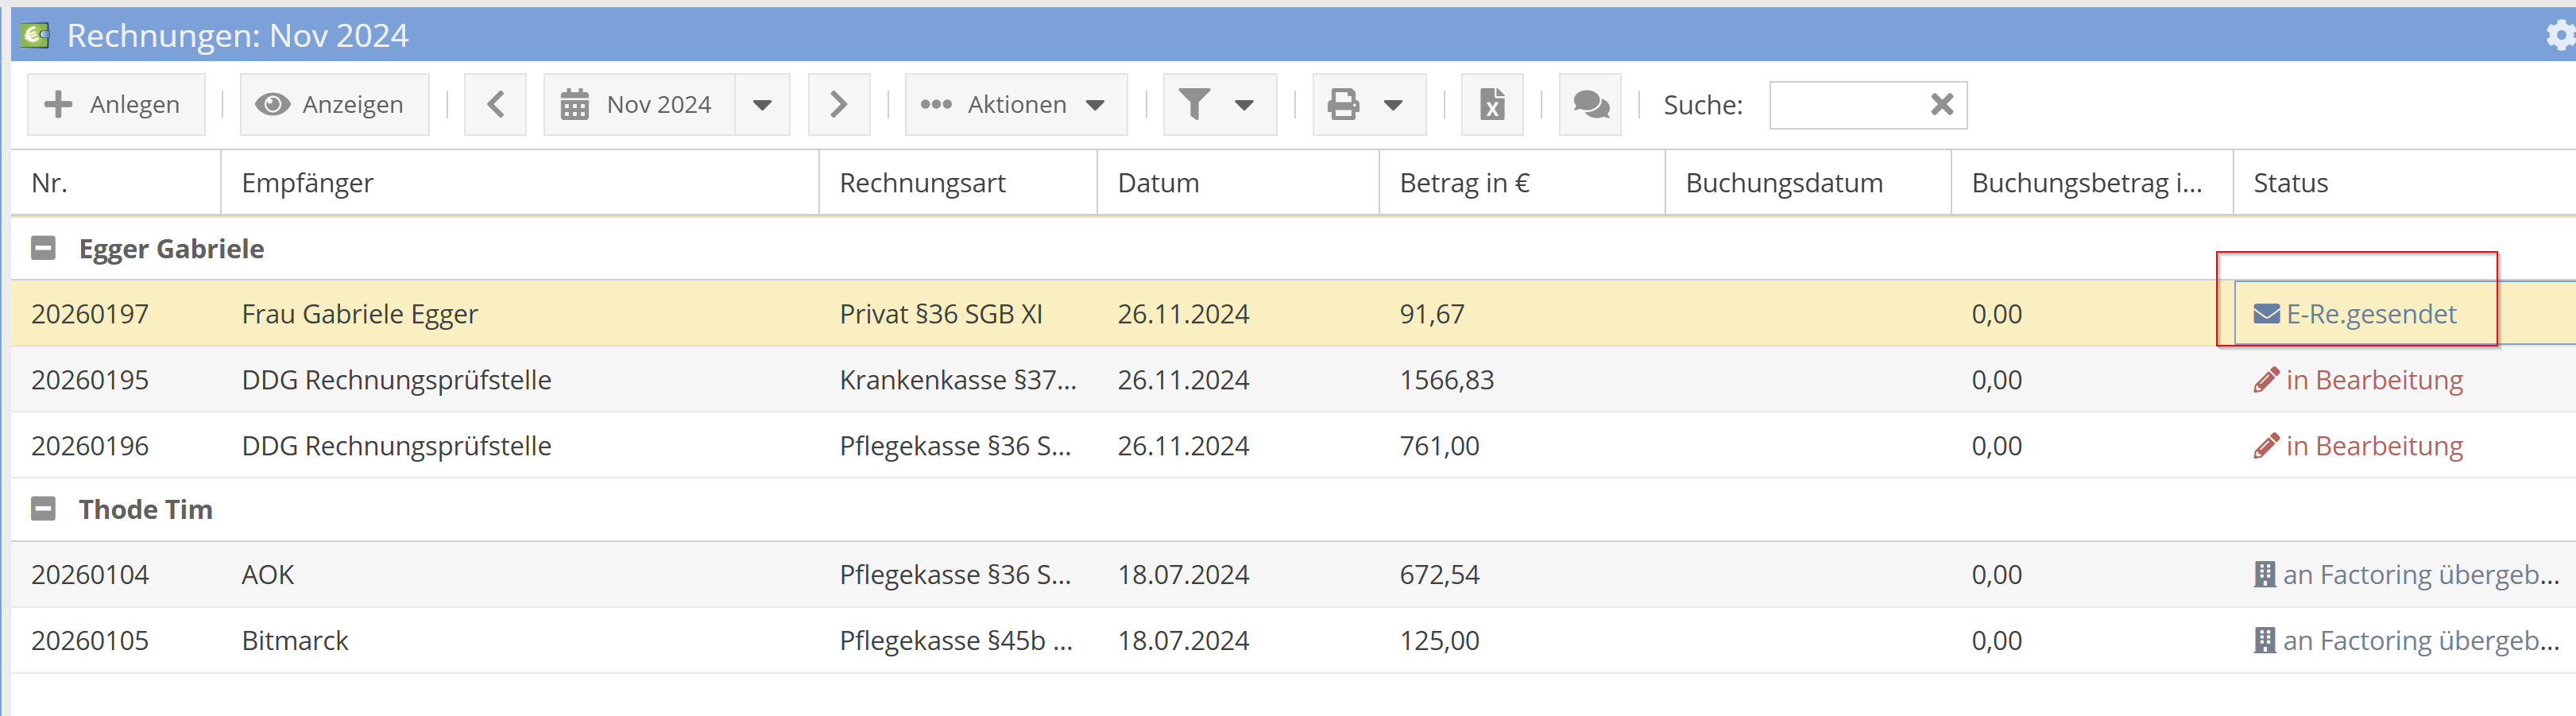
Task: Clear the search field with X
Action: coord(1941,105)
